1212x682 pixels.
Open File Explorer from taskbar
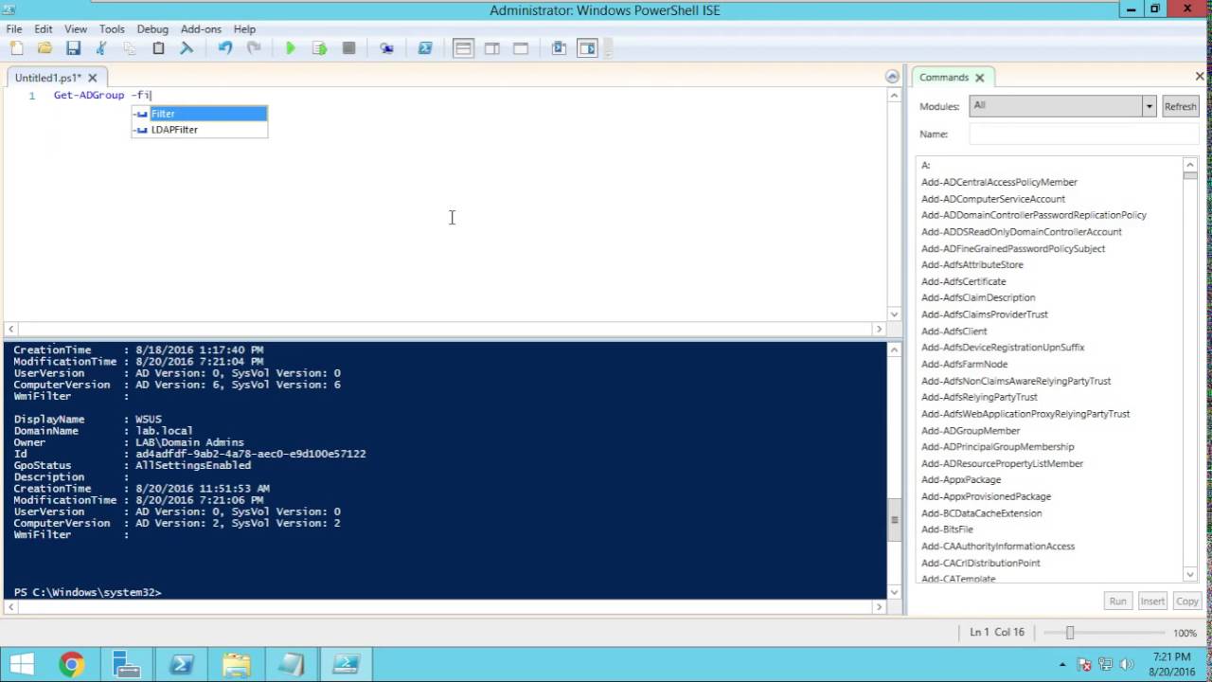(236, 664)
